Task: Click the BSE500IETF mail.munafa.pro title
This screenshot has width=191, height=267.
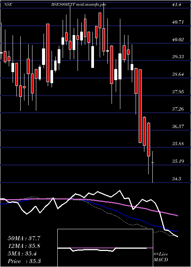Action: click(78, 5)
